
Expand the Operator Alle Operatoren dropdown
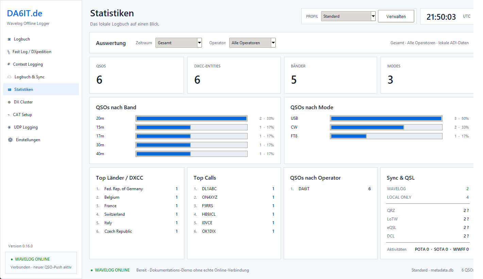point(252,43)
